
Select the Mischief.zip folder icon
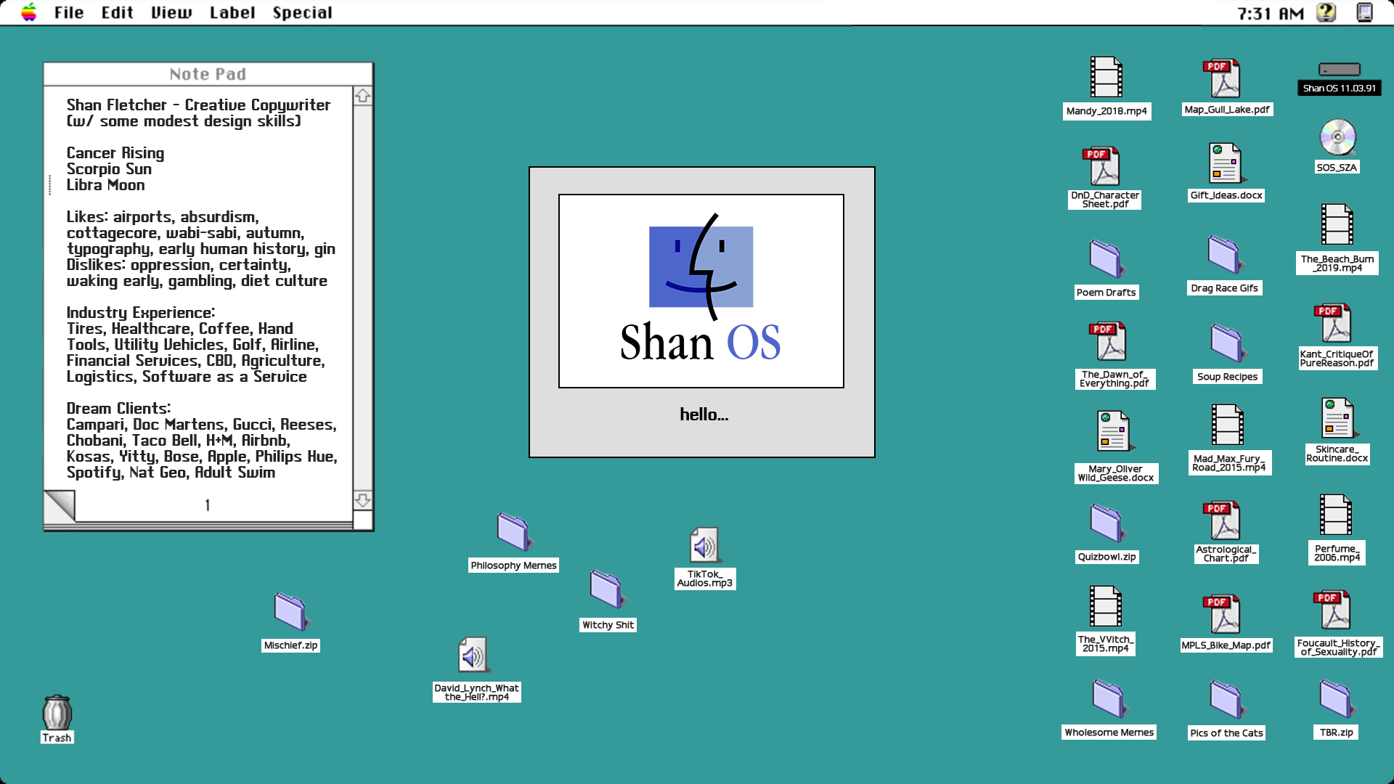coord(292,612)
